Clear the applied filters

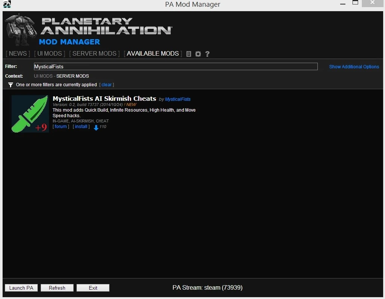click(x=106, y=85)
